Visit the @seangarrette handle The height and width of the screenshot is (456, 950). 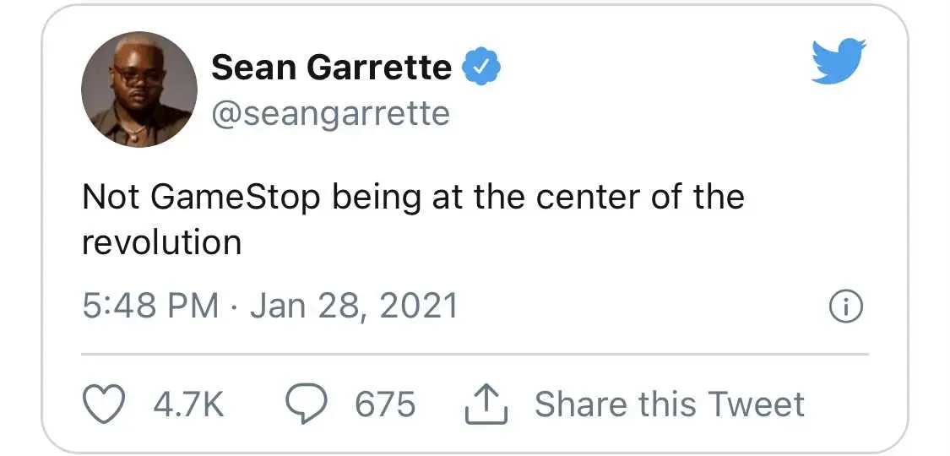click(x=330, y=112)
